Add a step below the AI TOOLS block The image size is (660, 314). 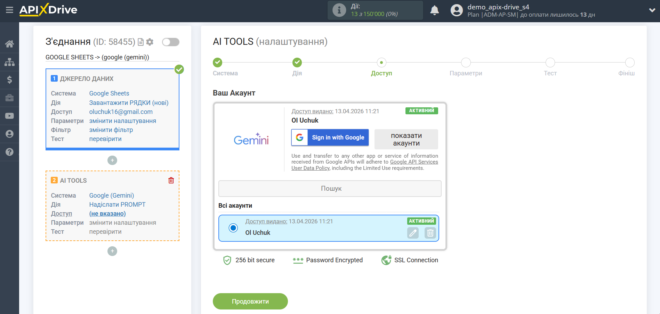112,251
